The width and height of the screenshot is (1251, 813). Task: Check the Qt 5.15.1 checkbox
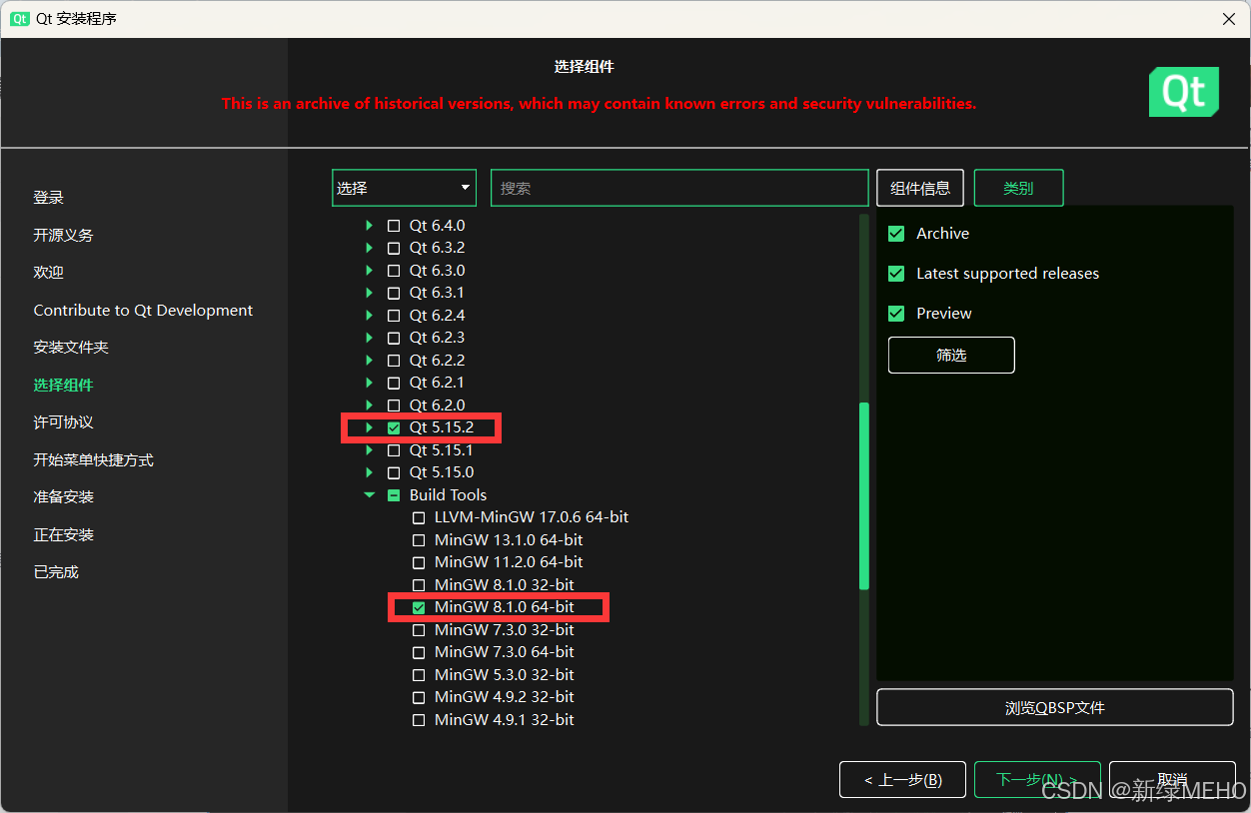tap(394, 450)
